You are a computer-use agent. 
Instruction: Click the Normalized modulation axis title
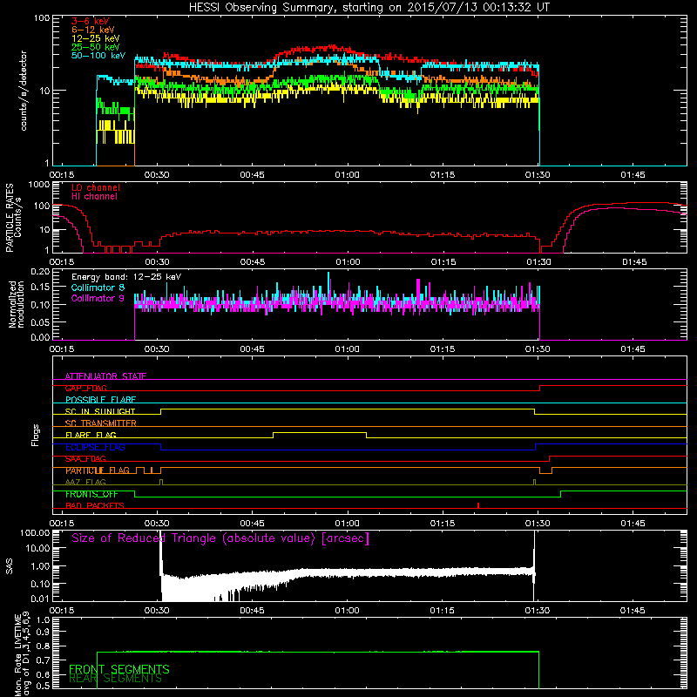(x=17, y=304)
